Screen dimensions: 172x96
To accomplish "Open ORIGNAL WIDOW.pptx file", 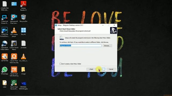I will coord(23,84).
